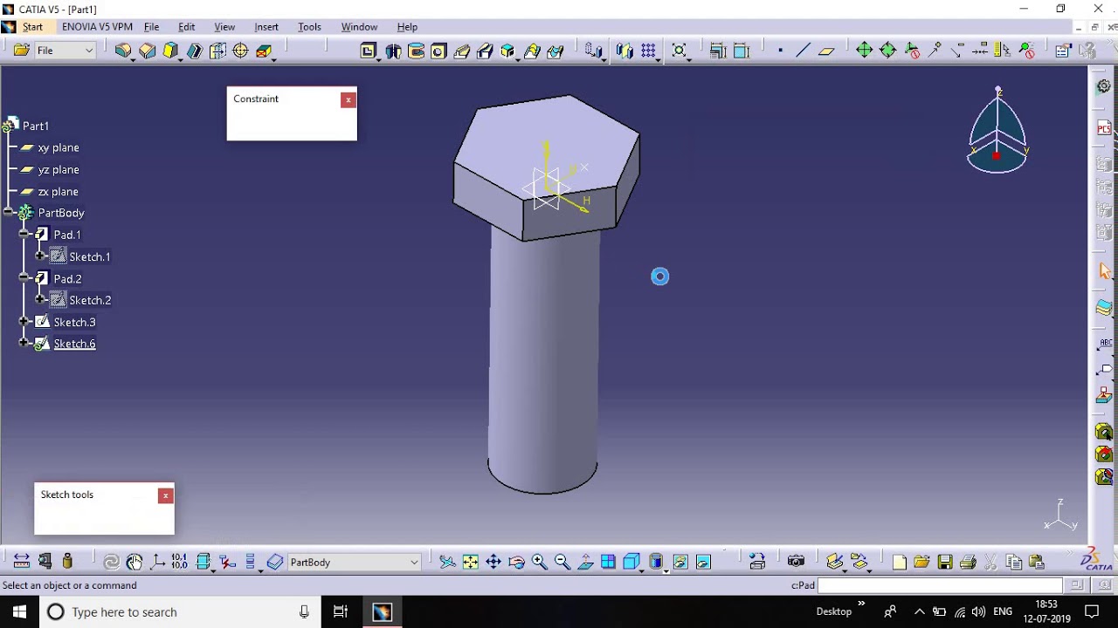Open the Tools menu
Screen dimensions: 1118x628
click(x=310, y=27)
